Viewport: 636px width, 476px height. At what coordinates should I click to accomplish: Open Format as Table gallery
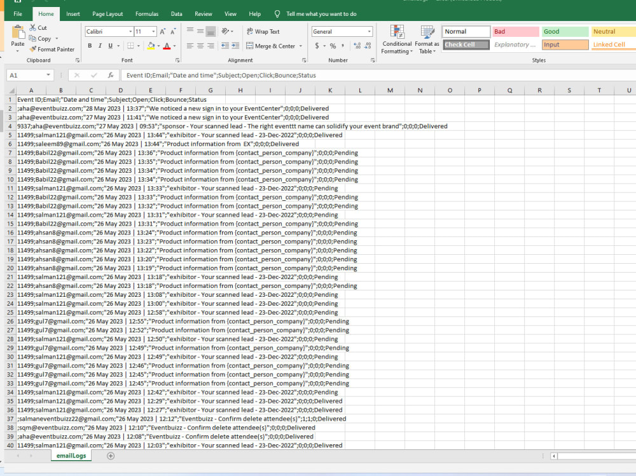point(427,39)
